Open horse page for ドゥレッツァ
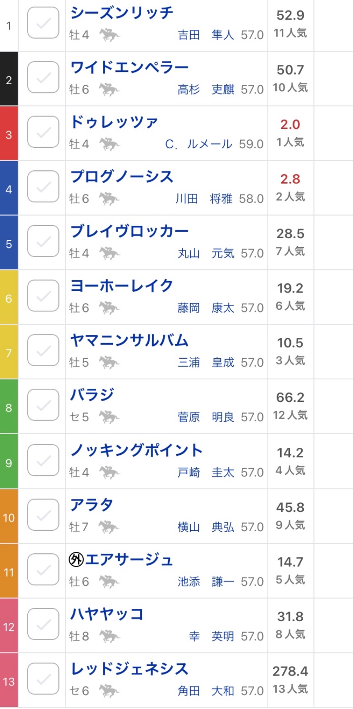Screen dimensions: 353x709 pyautogui.click(x=114, y=122)
